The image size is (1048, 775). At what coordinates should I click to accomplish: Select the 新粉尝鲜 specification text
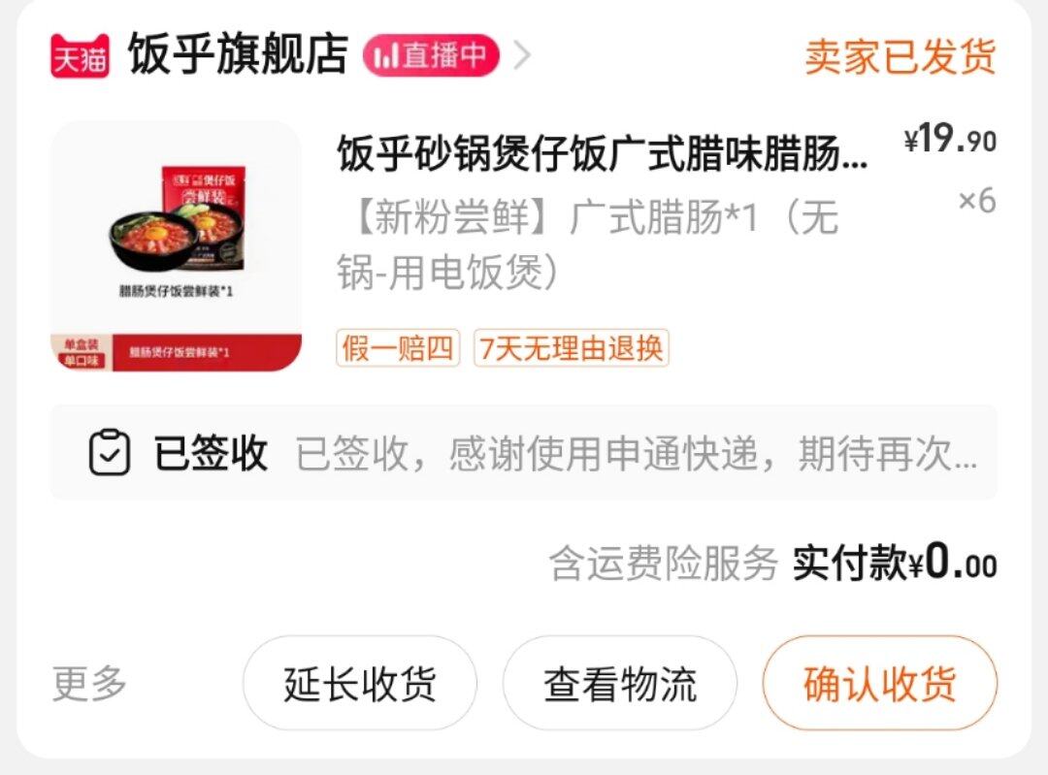[587, 244]
